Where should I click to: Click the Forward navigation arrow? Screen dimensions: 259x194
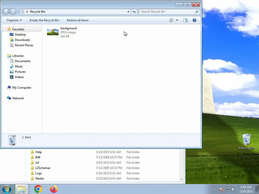pos(13,12)
